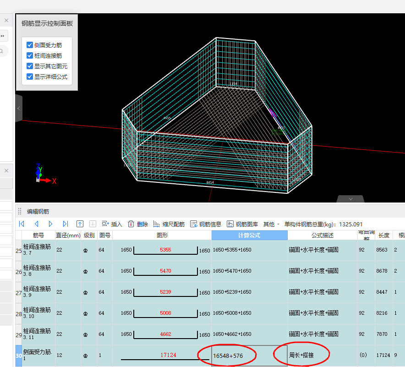Uncheck 显示详细公式 option
This screenshot has height=367, width=405.
coord(30,77)
